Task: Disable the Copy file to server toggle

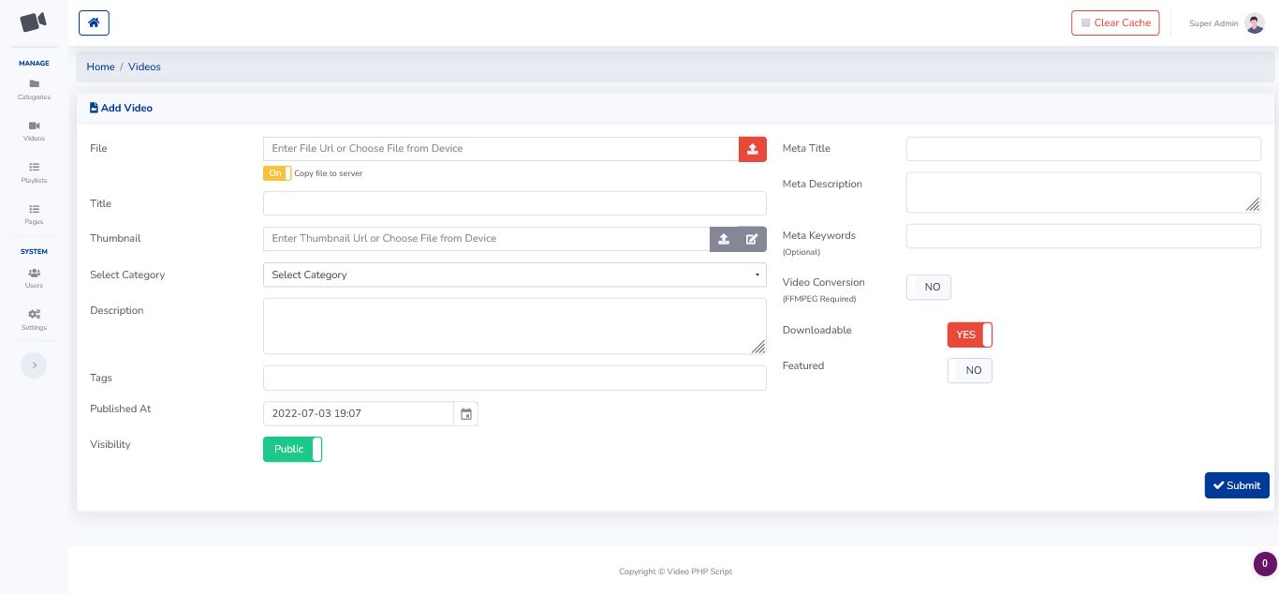Action: pos(277,173)
